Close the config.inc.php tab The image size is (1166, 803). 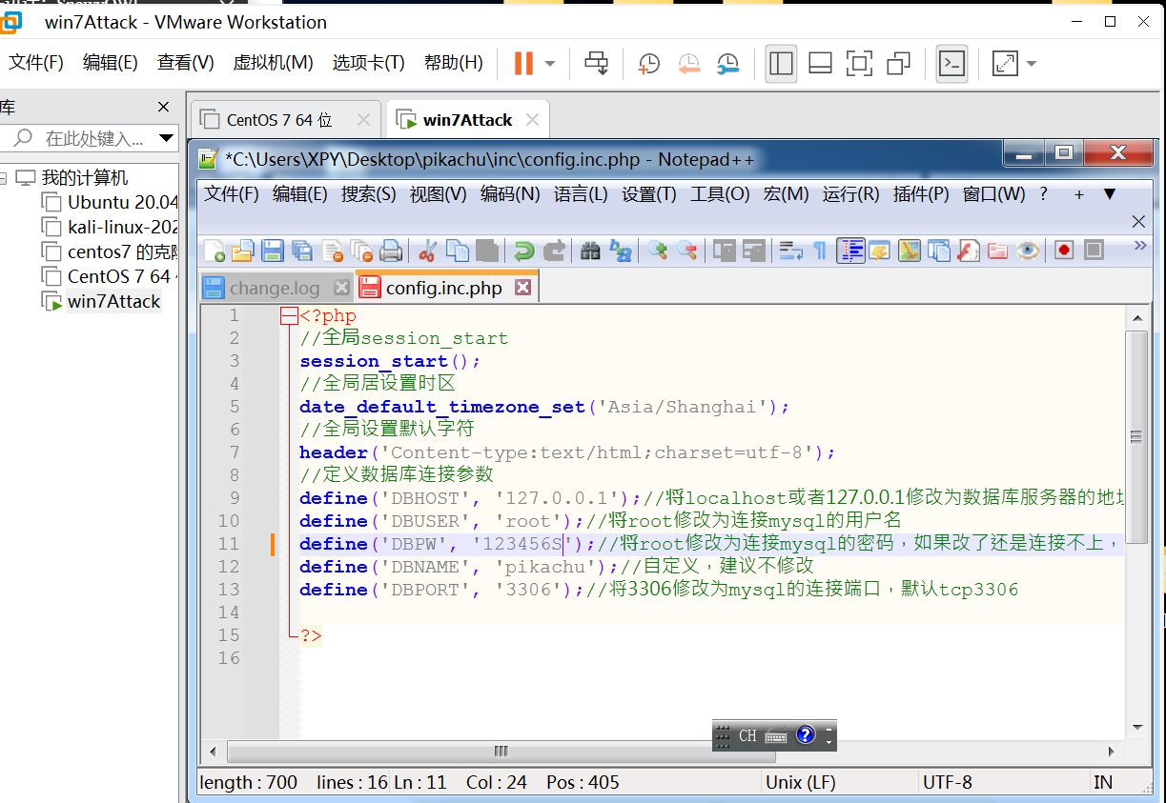point(522,287)
